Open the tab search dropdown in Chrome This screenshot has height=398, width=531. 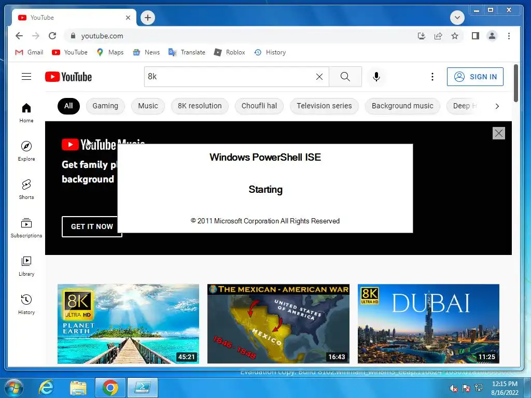[x=457, y=18]
